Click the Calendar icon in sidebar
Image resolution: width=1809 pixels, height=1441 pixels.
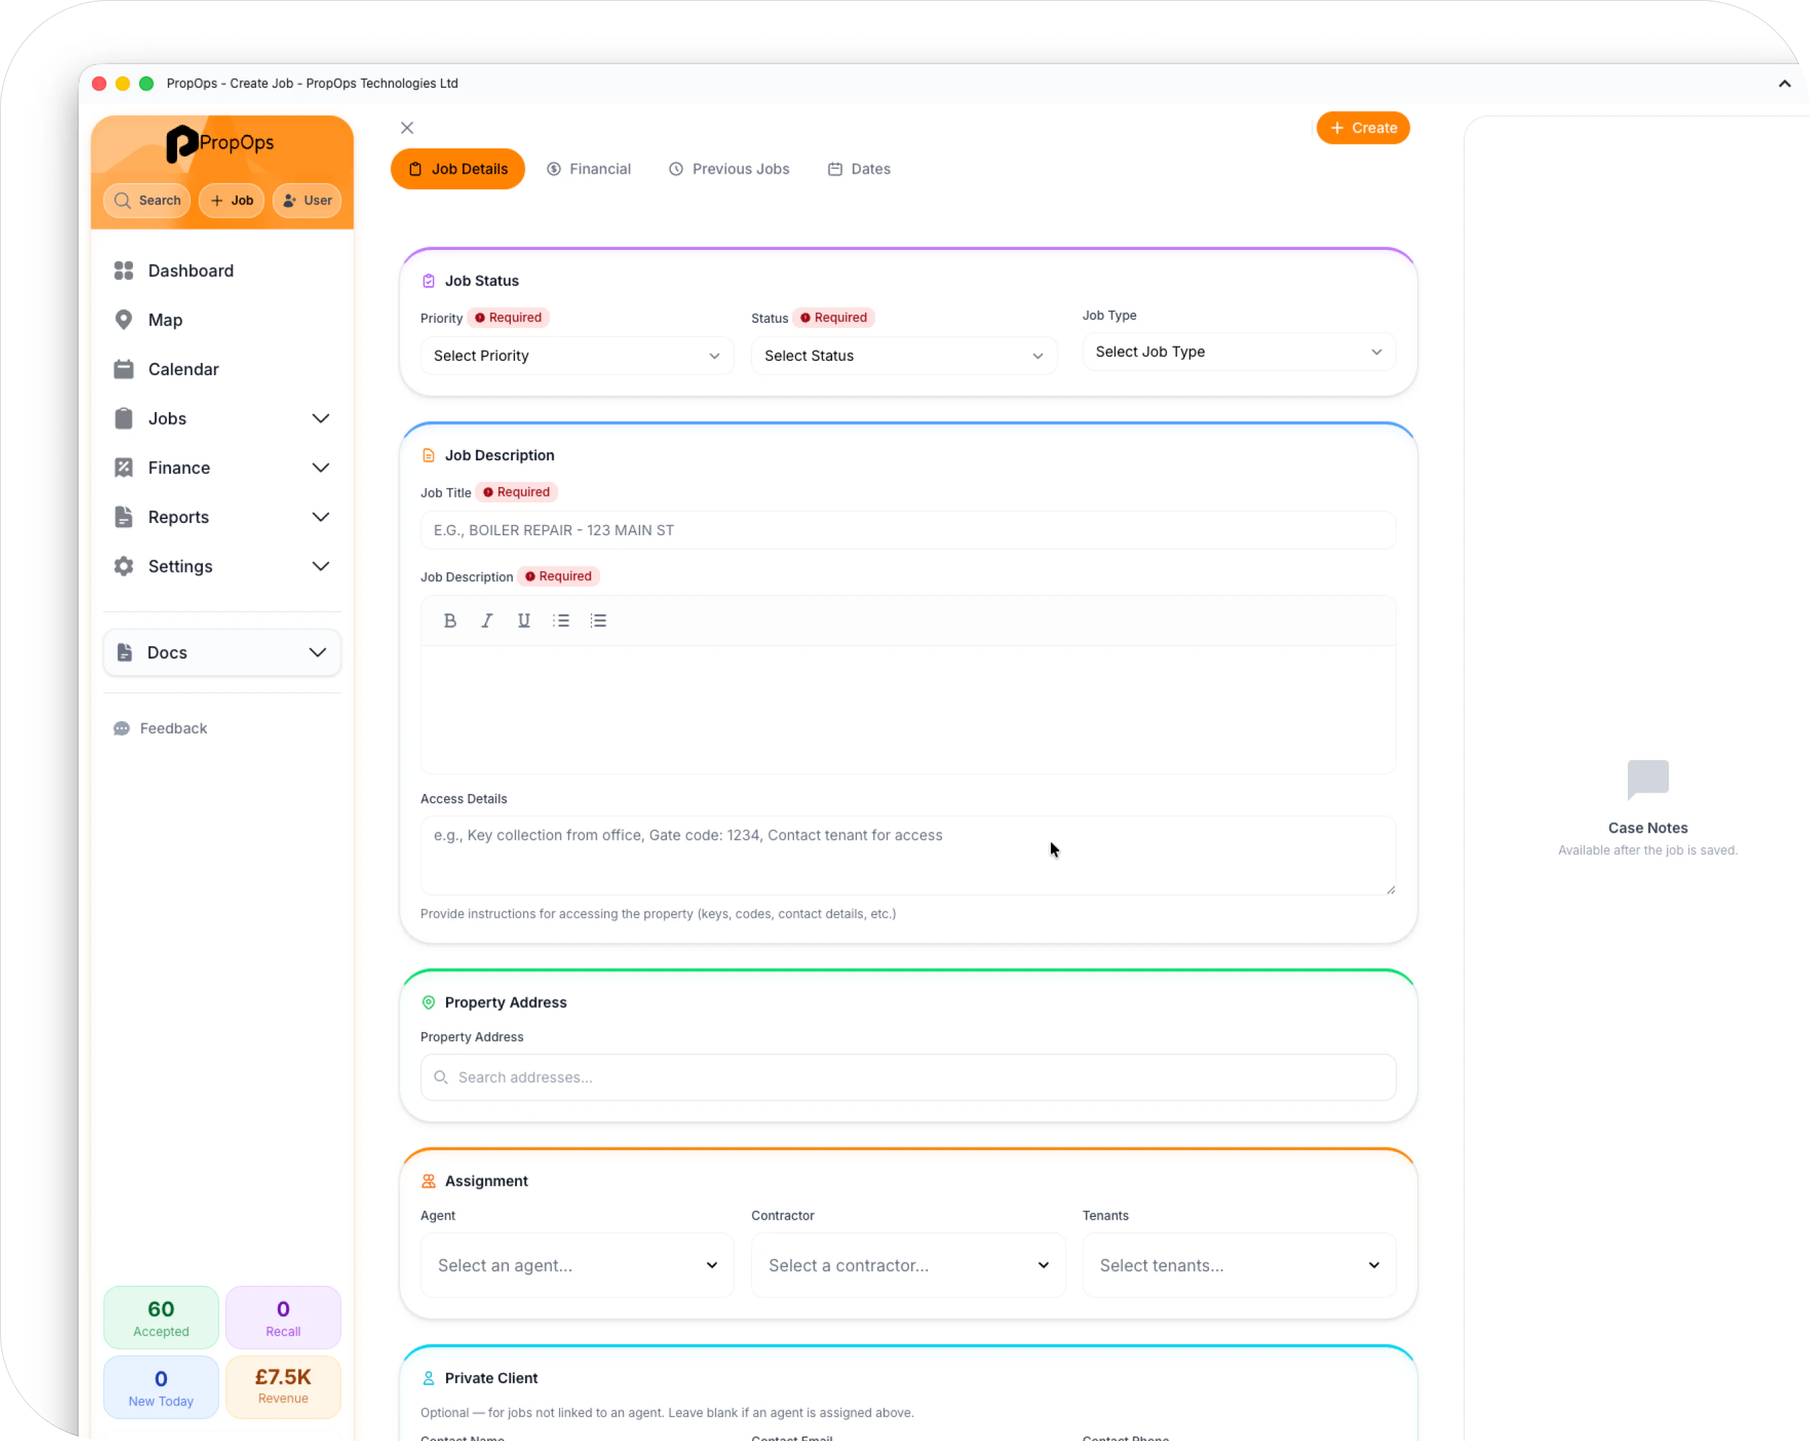pos(124,370)
